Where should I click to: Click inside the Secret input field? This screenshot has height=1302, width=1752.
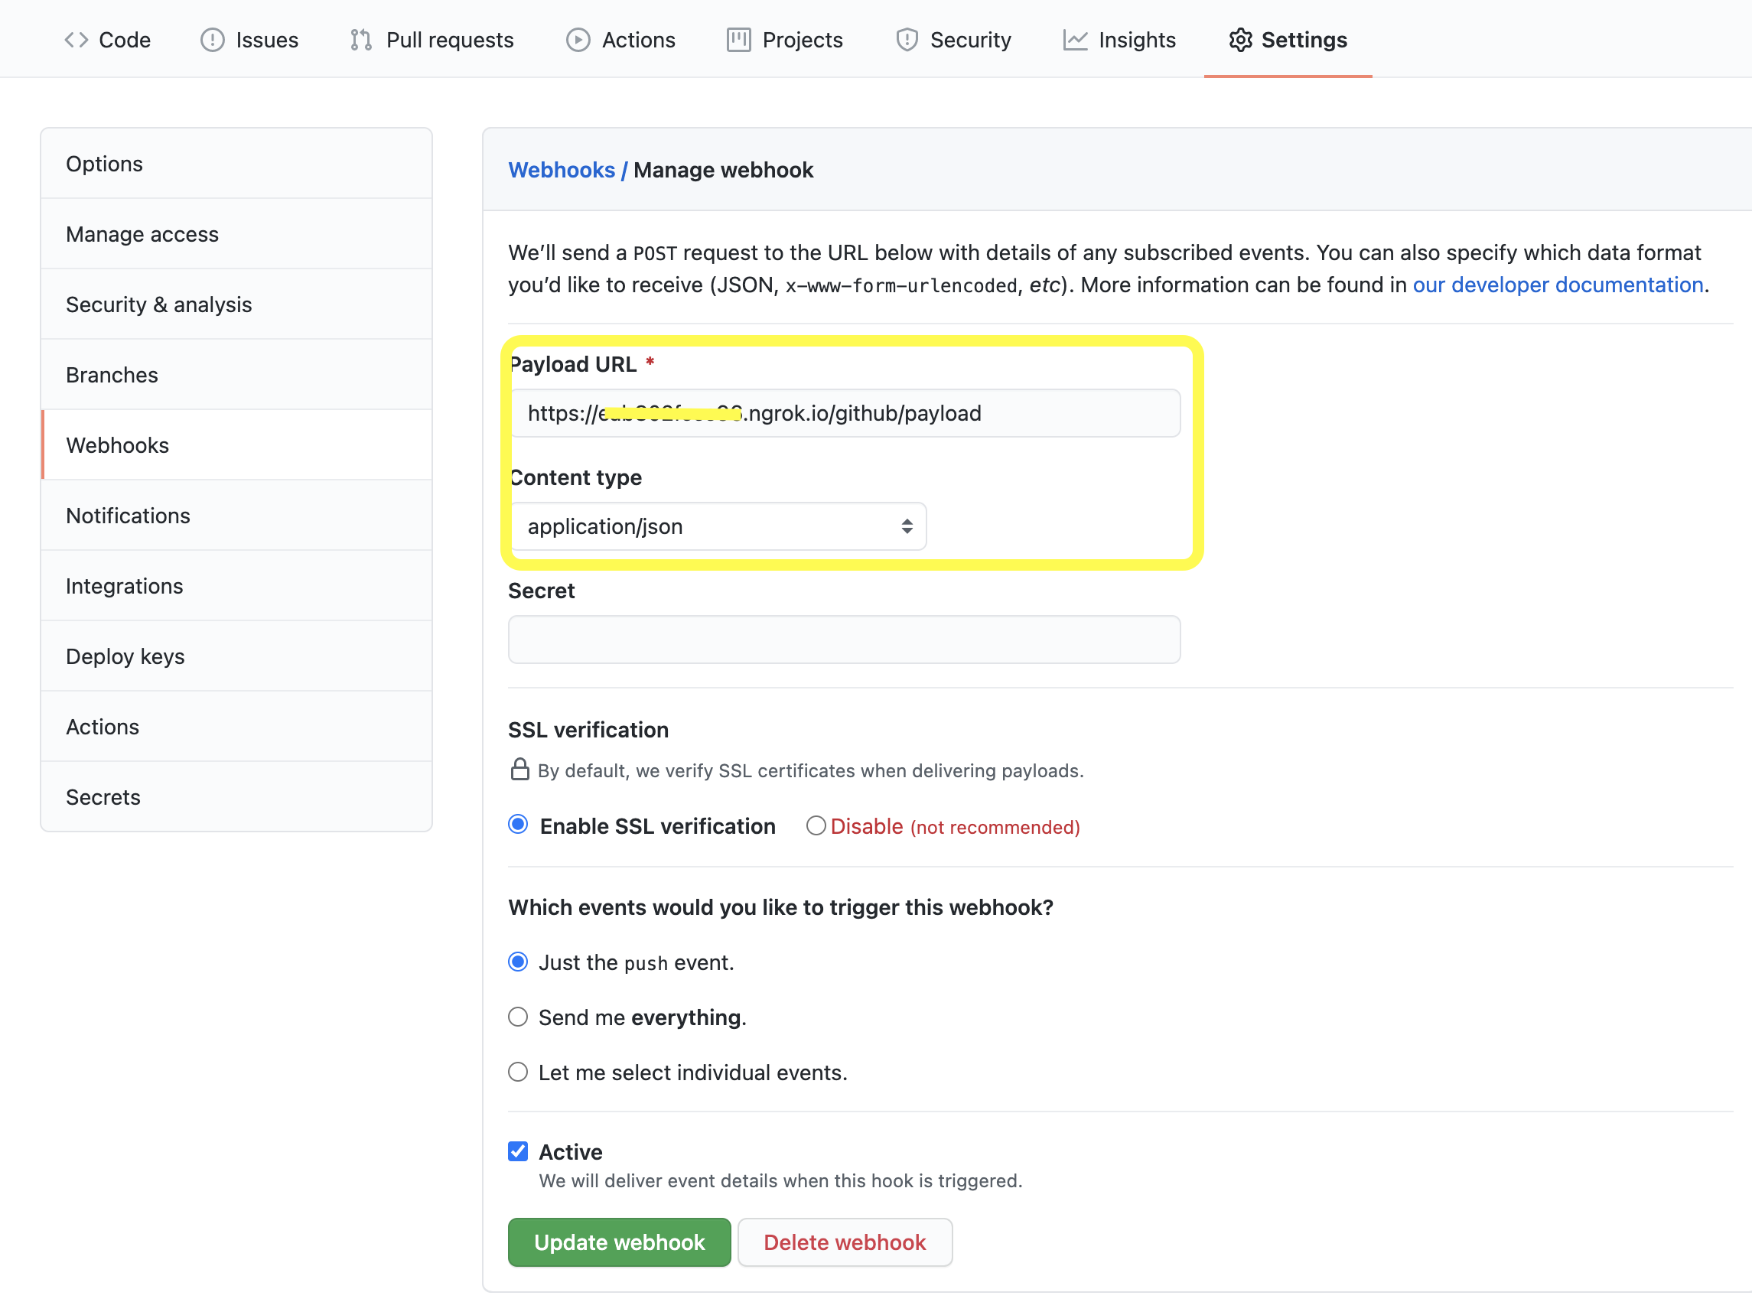tap(843, 640)
